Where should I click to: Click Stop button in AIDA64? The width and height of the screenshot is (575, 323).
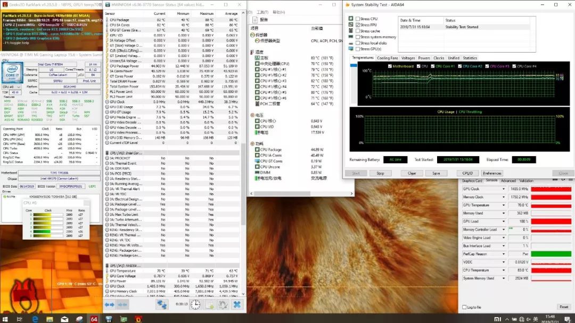tap(380, 173)
